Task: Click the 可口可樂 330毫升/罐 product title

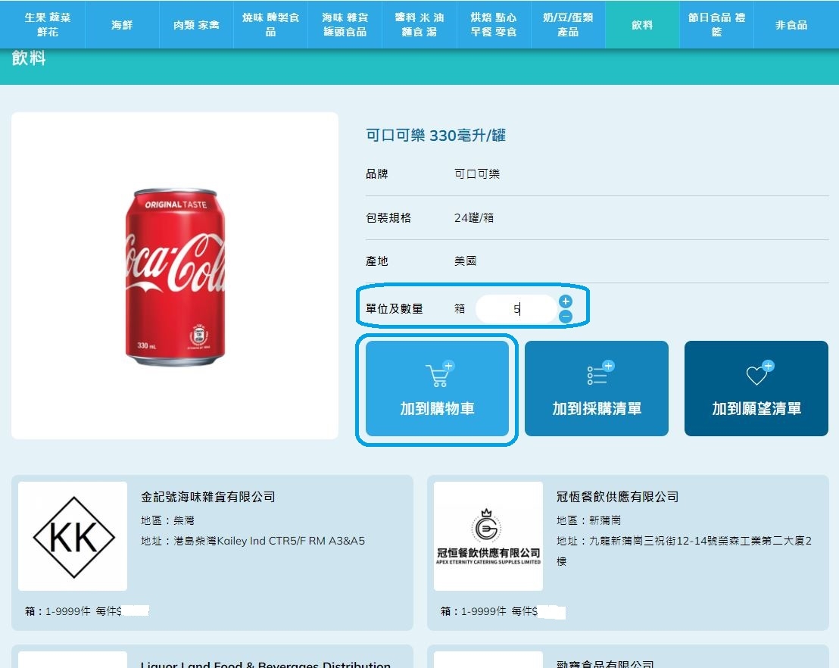Action: [435, 136]
